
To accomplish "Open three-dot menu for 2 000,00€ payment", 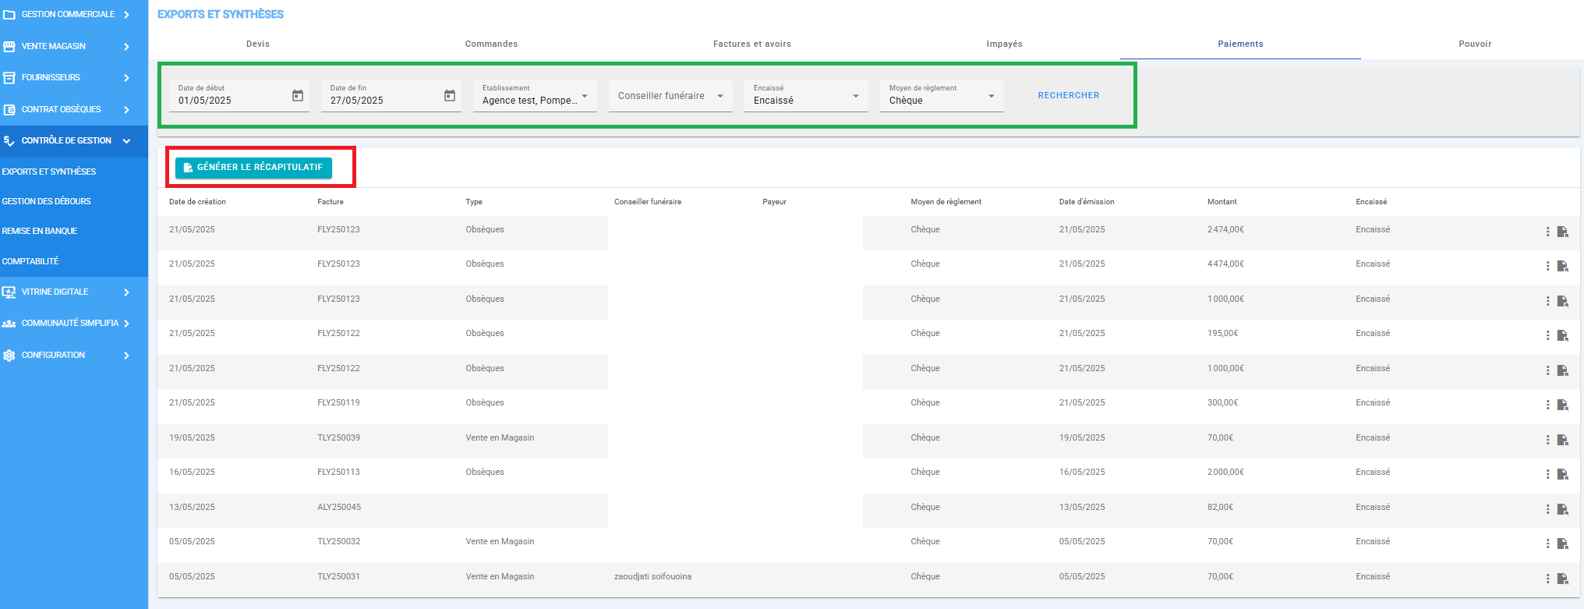I will click(1547, 474).
